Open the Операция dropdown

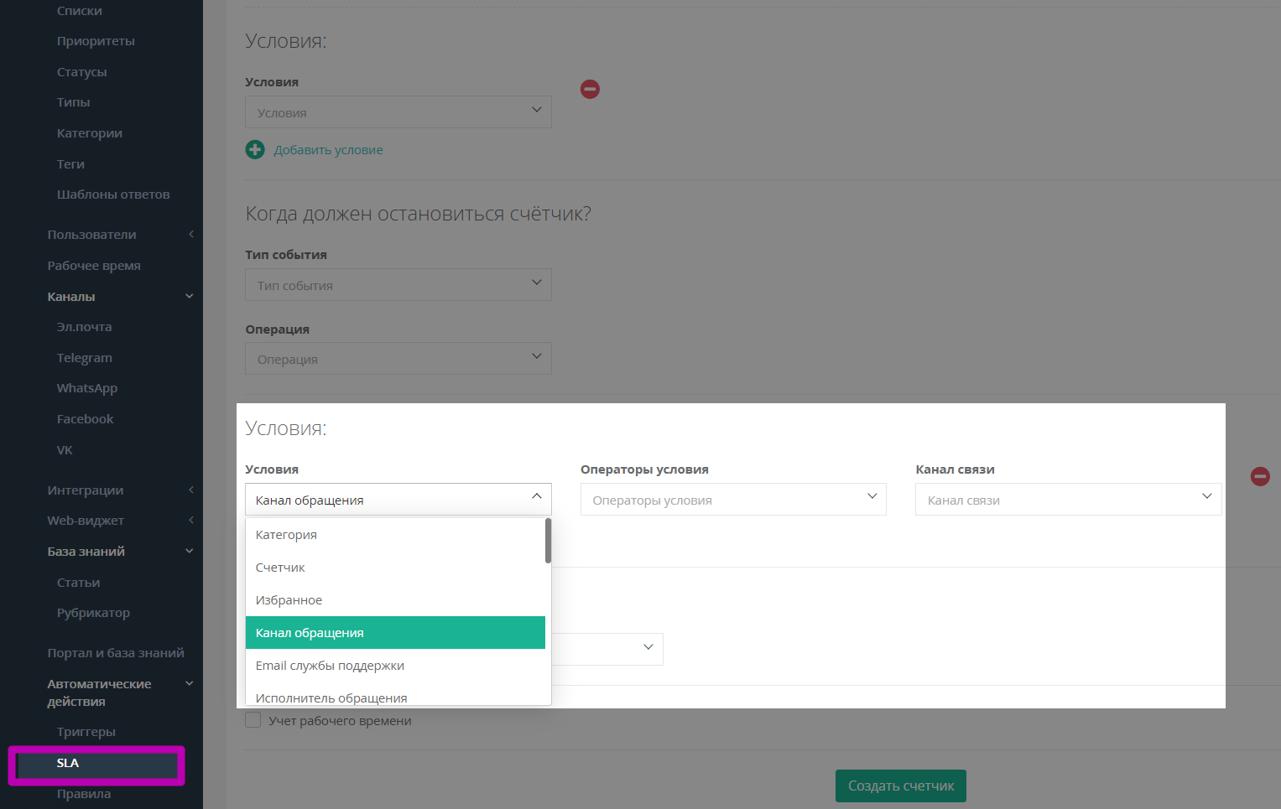[398, 359]
